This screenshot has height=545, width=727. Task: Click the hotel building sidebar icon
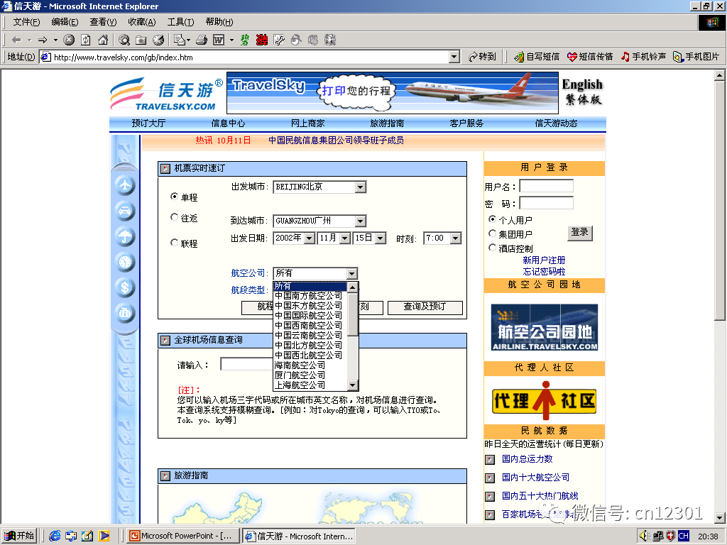click(125, 313)
